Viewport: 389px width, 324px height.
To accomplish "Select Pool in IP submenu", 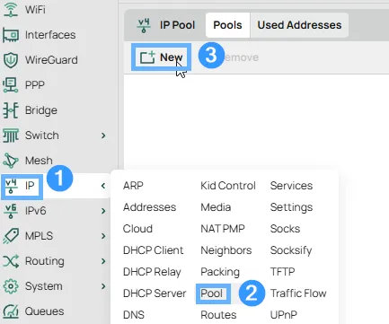I will pyautogui.click(x=211, y=293).
